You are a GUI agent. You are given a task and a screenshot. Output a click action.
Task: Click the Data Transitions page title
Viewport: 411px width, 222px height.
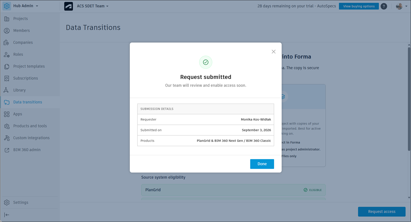tap(93, 27)
